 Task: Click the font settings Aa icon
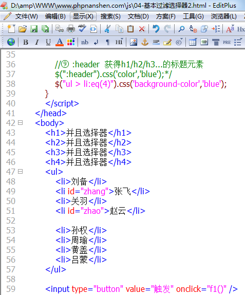click(x=230, y=29)
